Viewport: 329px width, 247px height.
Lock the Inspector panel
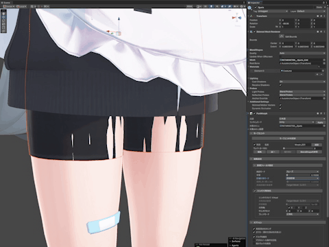tap(323, 3)
